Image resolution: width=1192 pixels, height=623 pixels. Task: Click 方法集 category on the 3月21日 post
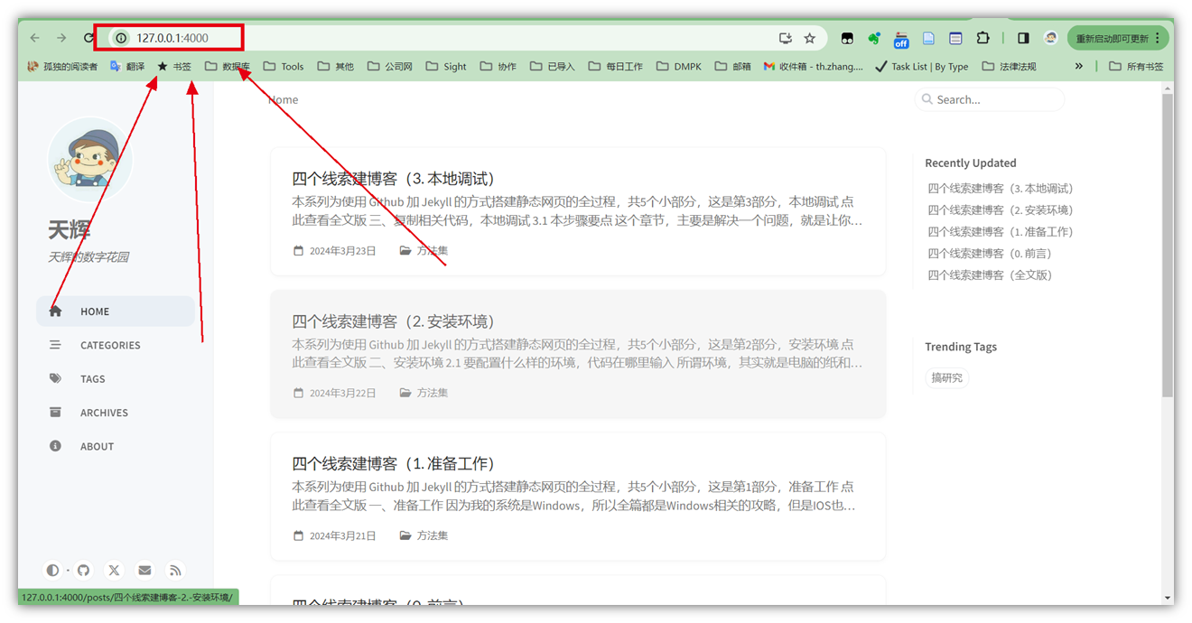click(432, 535)
